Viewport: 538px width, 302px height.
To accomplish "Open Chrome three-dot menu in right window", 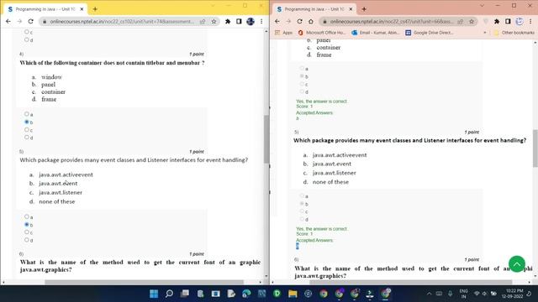I will (x=530, y=21).
